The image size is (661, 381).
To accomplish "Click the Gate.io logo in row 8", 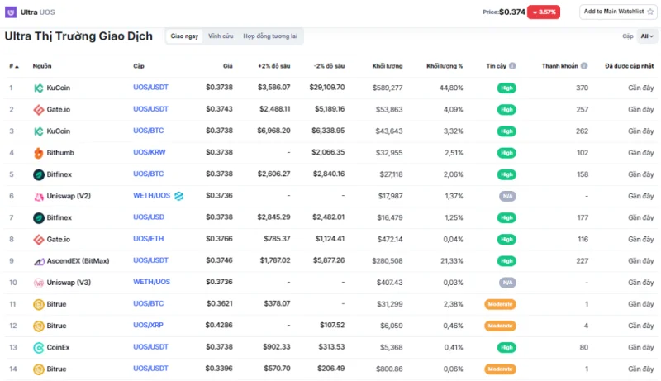I will 38,240.
